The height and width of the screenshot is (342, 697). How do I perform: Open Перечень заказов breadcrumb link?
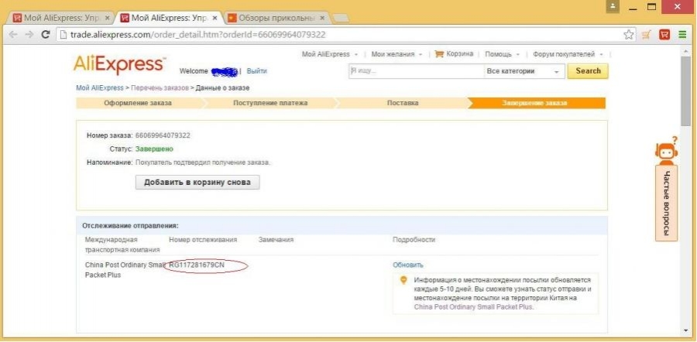[x=160, y=88]
